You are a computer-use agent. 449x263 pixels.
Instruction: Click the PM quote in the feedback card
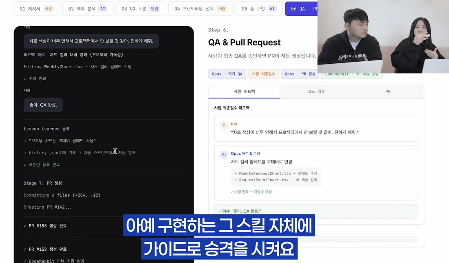click(295, 132)
